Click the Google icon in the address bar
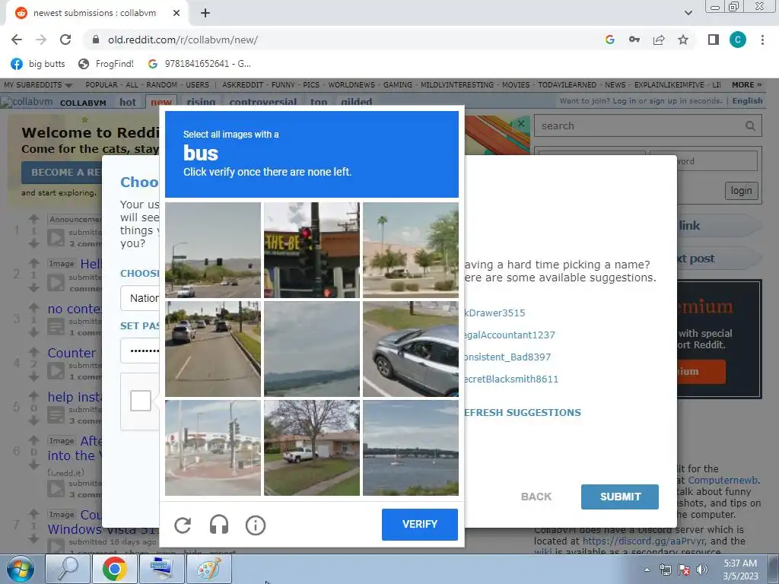This screenshot has width=779, height=584. click(610, 40)
